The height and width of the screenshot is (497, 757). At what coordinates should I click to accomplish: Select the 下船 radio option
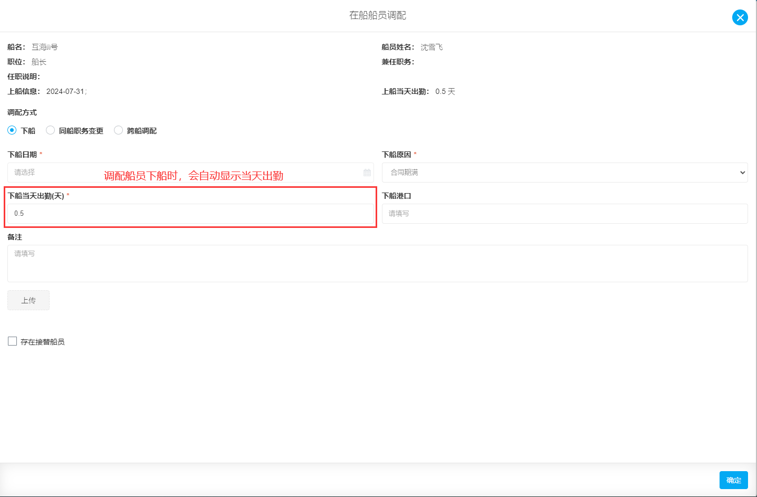(x=12, y=130)
